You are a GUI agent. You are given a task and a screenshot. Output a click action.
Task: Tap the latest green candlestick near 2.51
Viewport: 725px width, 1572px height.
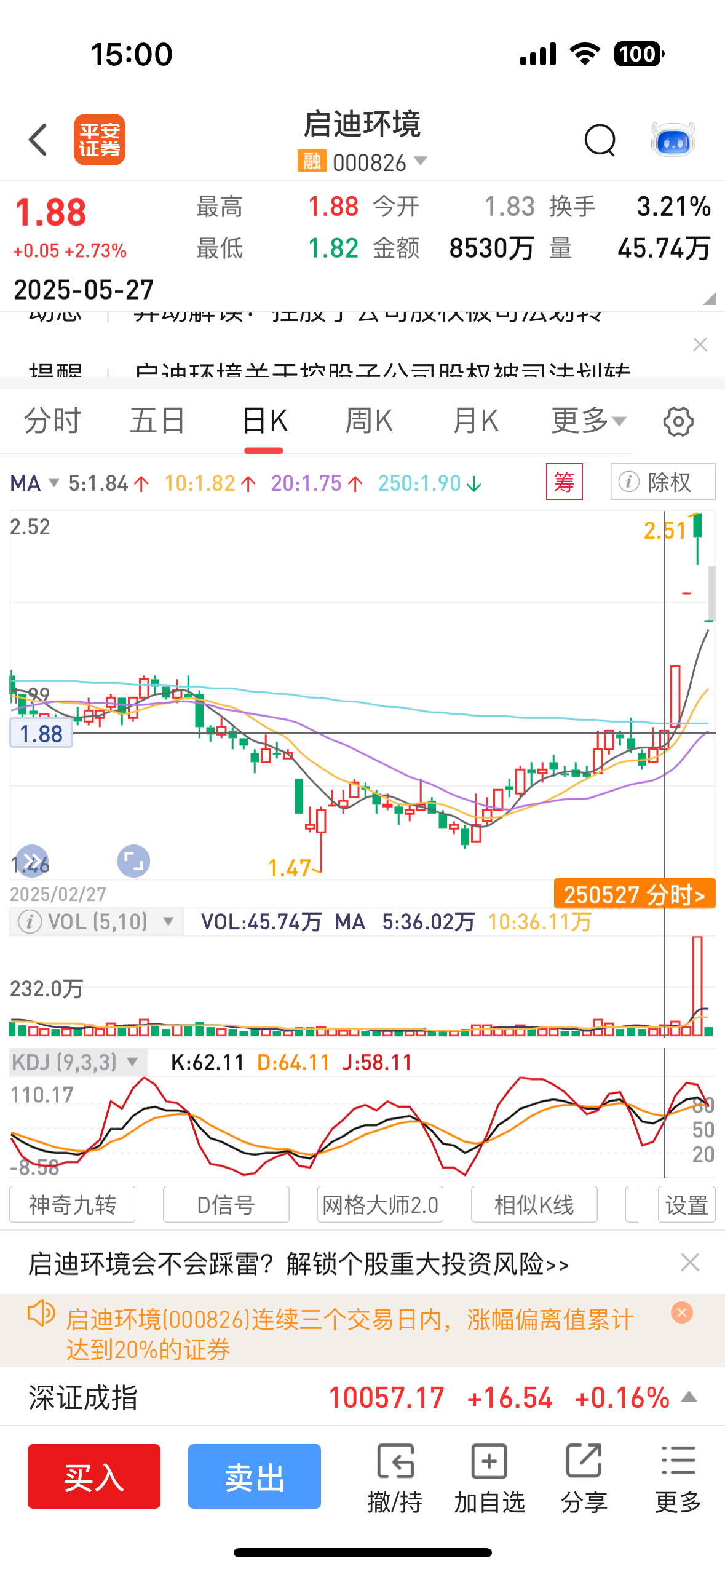pos(697,539)
